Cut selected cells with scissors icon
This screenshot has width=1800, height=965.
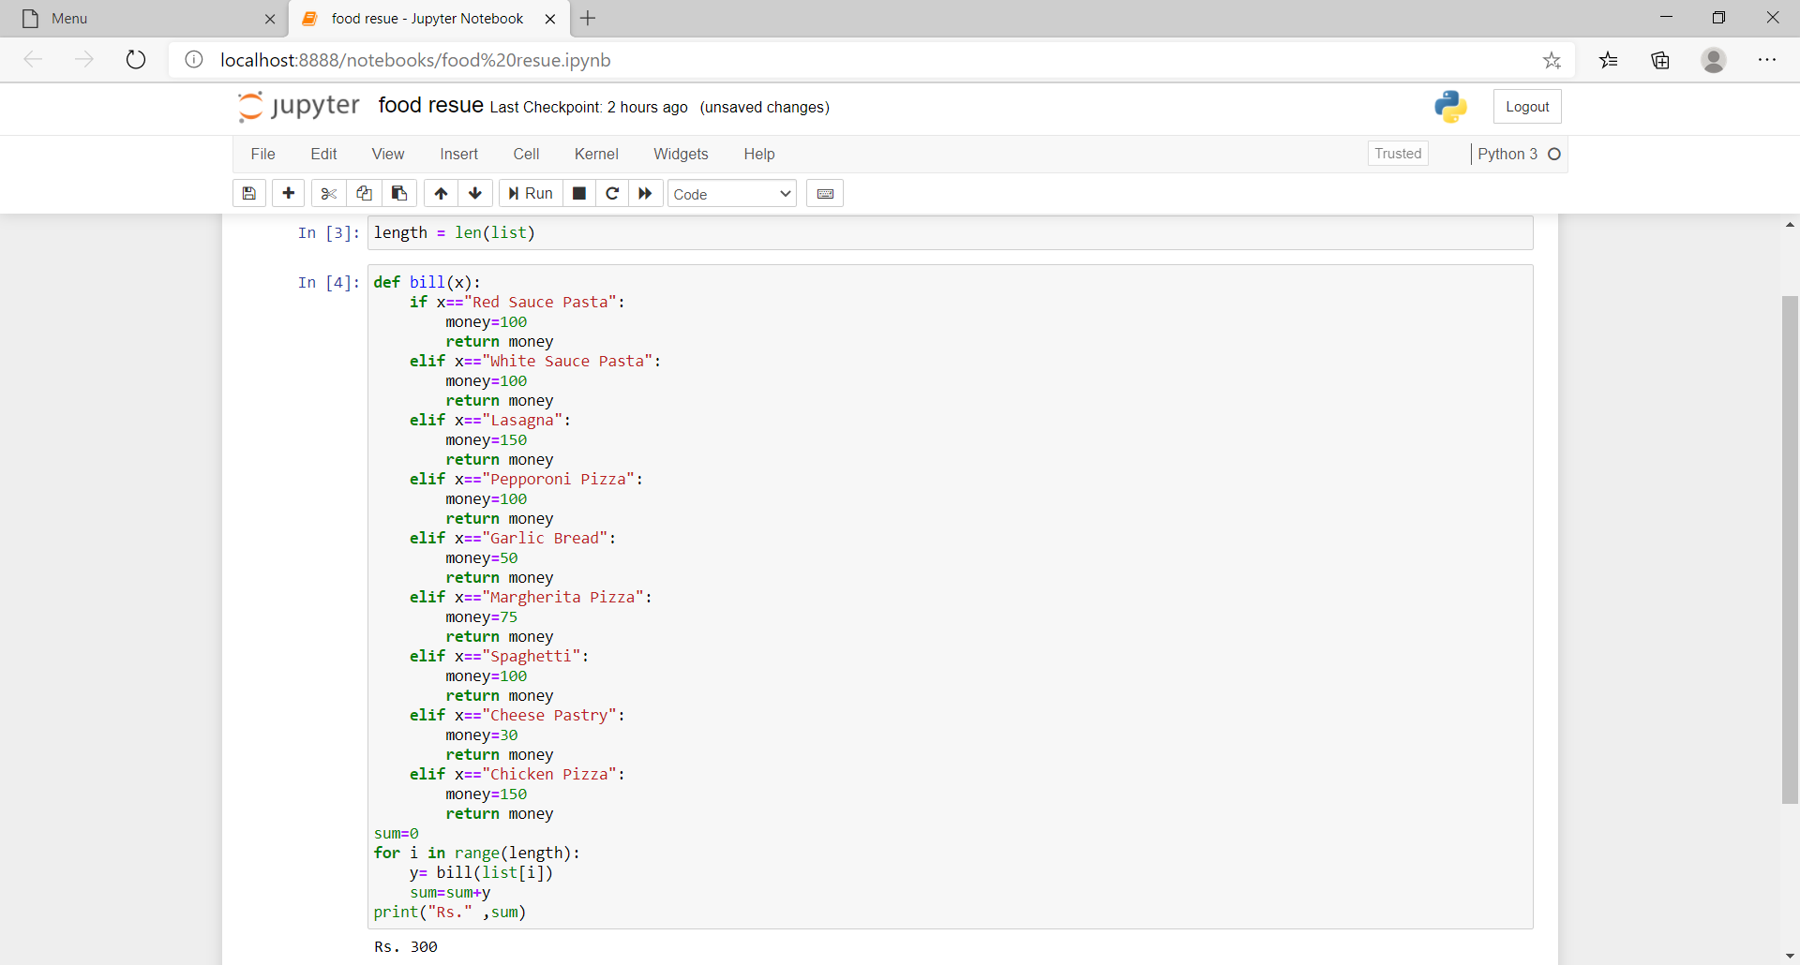tap(328, 193)
